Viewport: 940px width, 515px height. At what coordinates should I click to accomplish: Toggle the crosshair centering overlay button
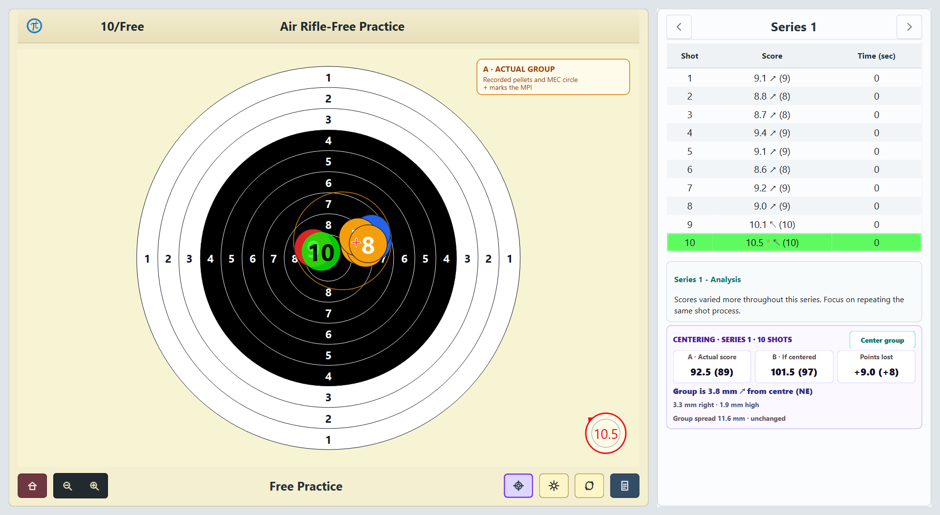pyautogui.click(x=518, y=486)
